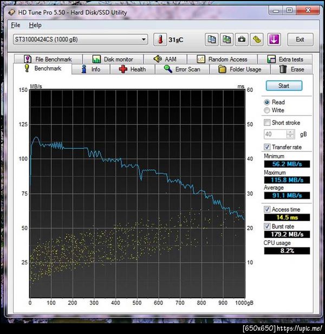325x334 pixels.
Task: Toggle the Access time checkbox
Action: tap(267, 209)
